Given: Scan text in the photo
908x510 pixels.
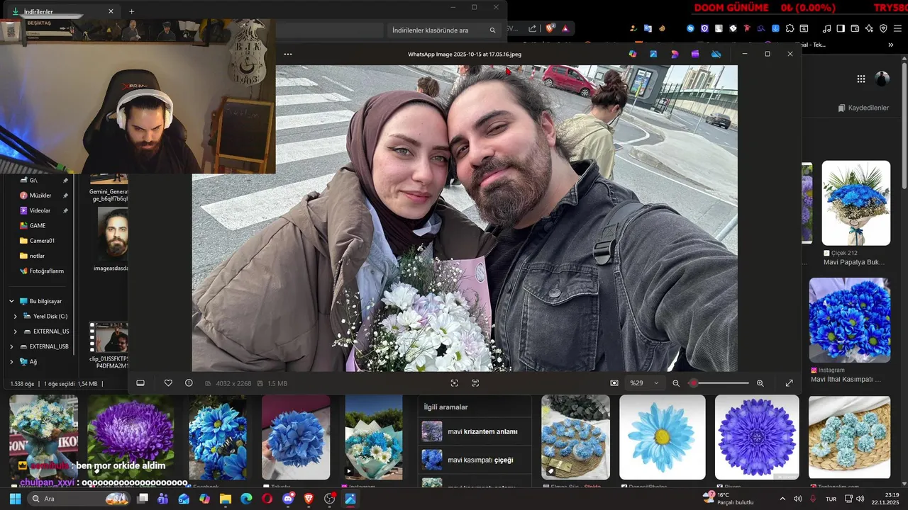Looking at the screenshot, I should [475, 383].
